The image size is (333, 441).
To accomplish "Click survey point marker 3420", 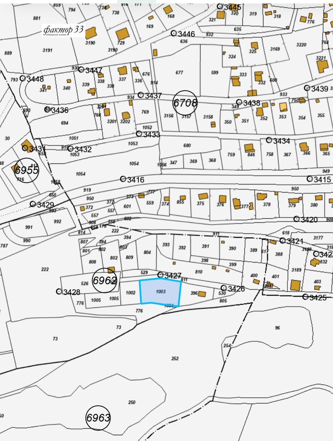I will [296, 219].
